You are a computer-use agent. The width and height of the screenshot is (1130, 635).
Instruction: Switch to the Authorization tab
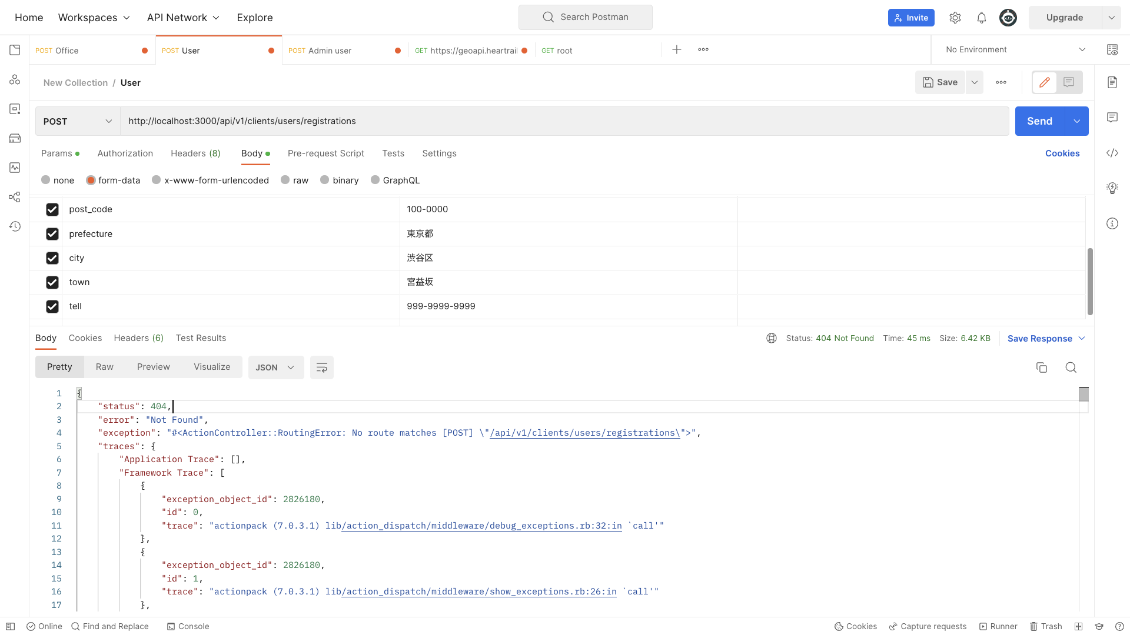coord(125,153)
